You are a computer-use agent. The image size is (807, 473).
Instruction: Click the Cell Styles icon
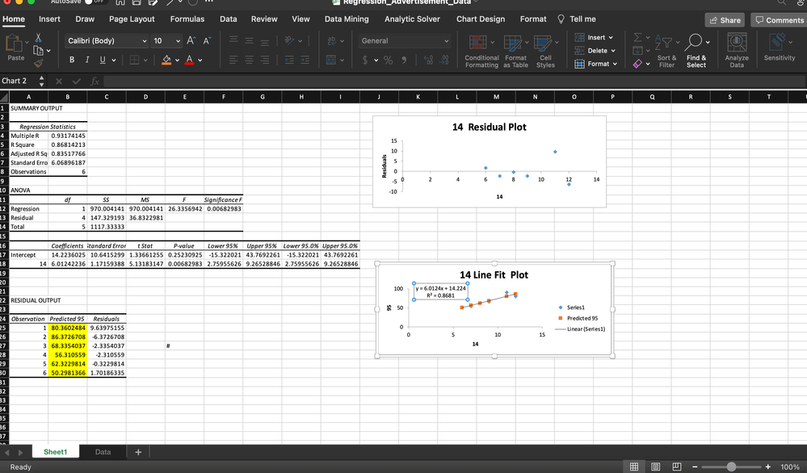point(543,43)
